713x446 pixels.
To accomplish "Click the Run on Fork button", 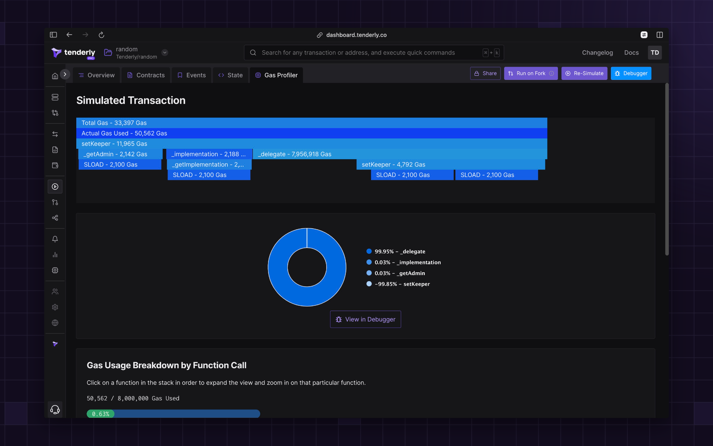I will 531,73.
